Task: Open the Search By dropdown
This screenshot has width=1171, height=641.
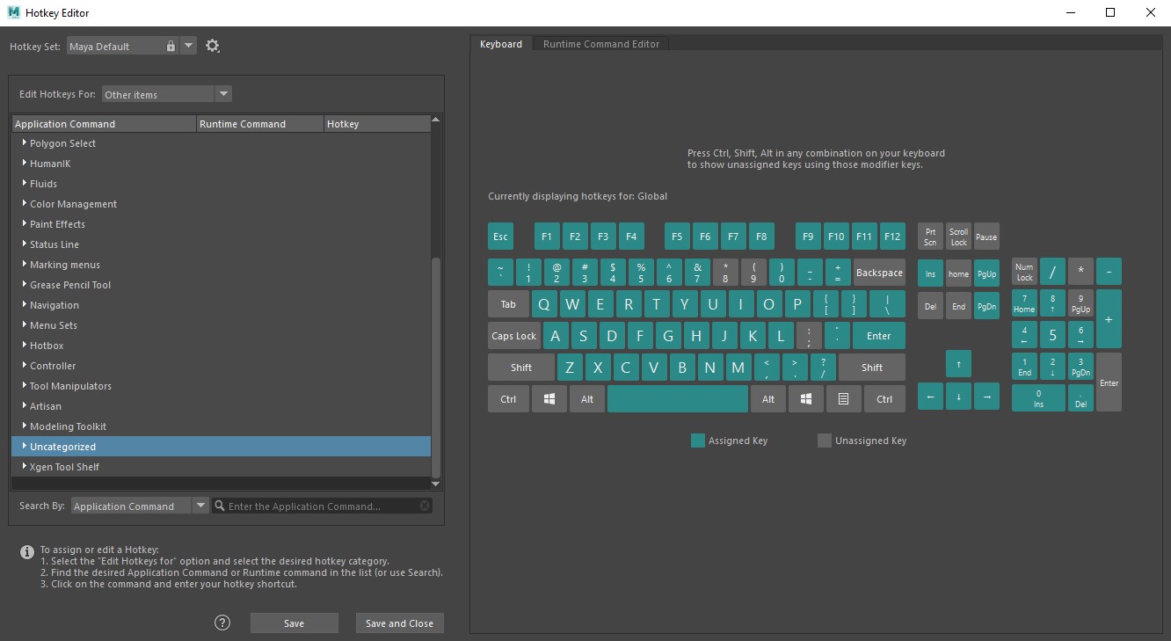Action: click(201, 506)
